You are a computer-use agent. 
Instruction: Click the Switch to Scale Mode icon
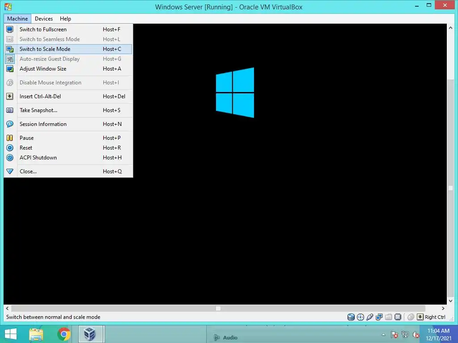pos(10,49)
